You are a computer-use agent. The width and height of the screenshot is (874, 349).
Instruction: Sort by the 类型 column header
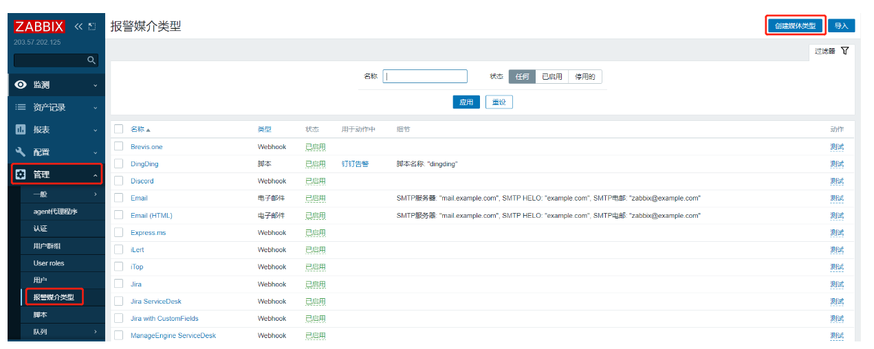265,130
